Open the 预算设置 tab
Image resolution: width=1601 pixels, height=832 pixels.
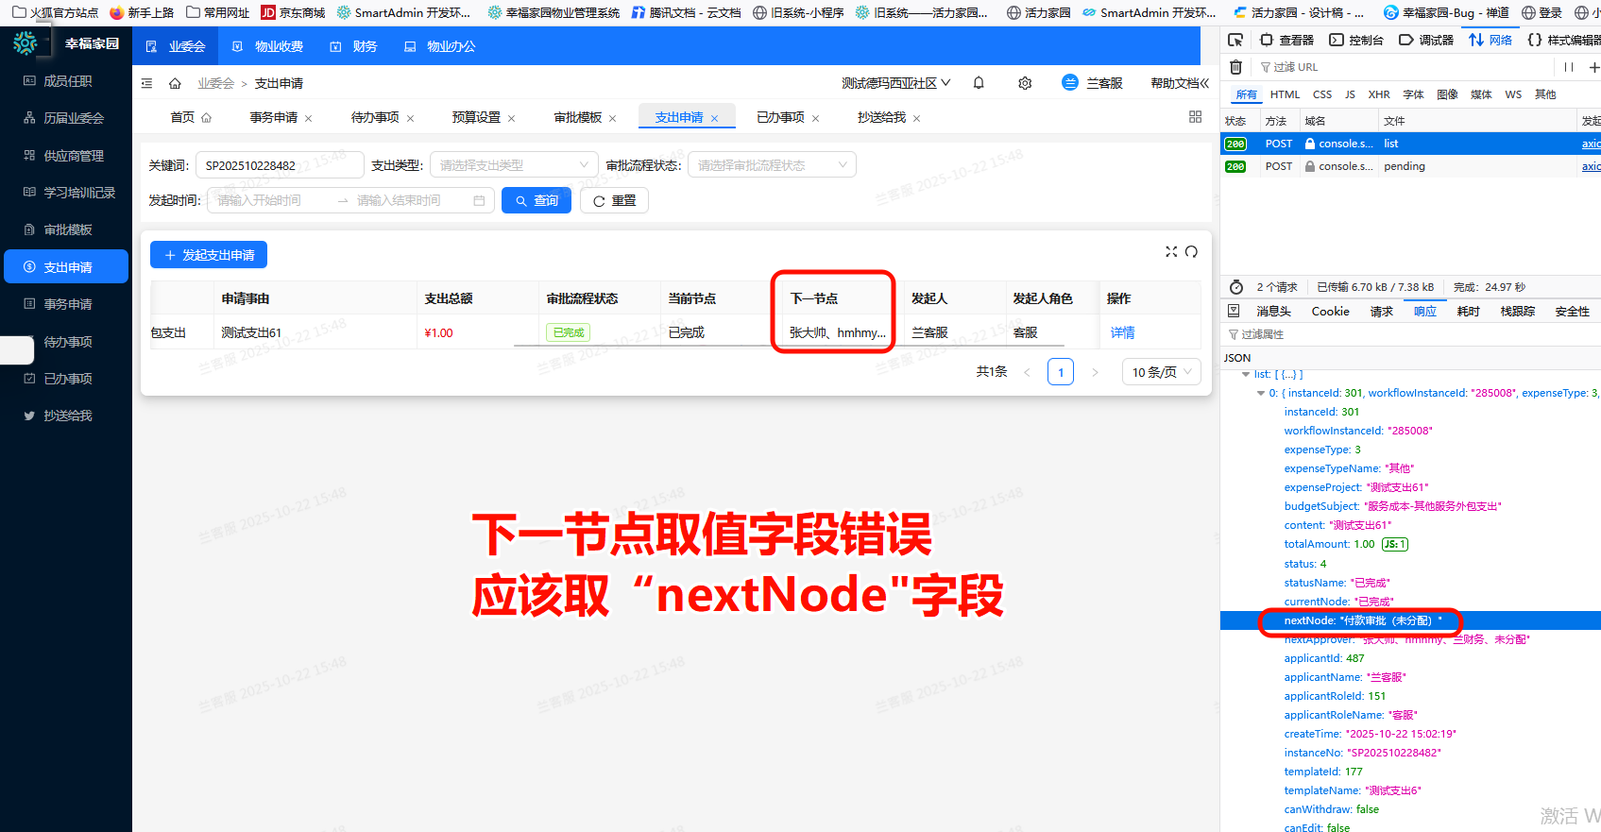[476, 117]
